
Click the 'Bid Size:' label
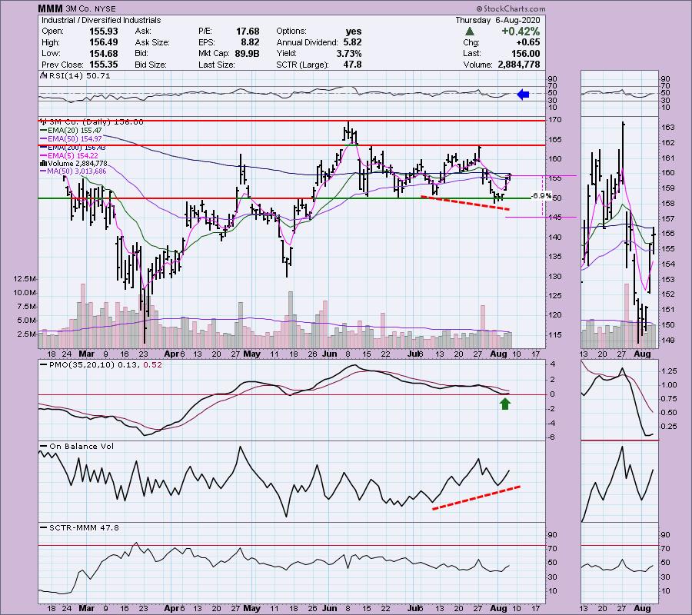click(151, 65)
